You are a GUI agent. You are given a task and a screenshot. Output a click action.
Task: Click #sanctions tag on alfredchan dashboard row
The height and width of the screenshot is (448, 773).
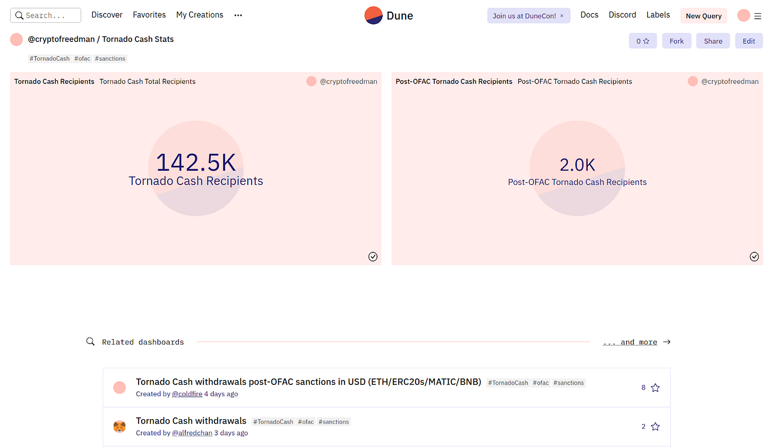click(334, 422)
